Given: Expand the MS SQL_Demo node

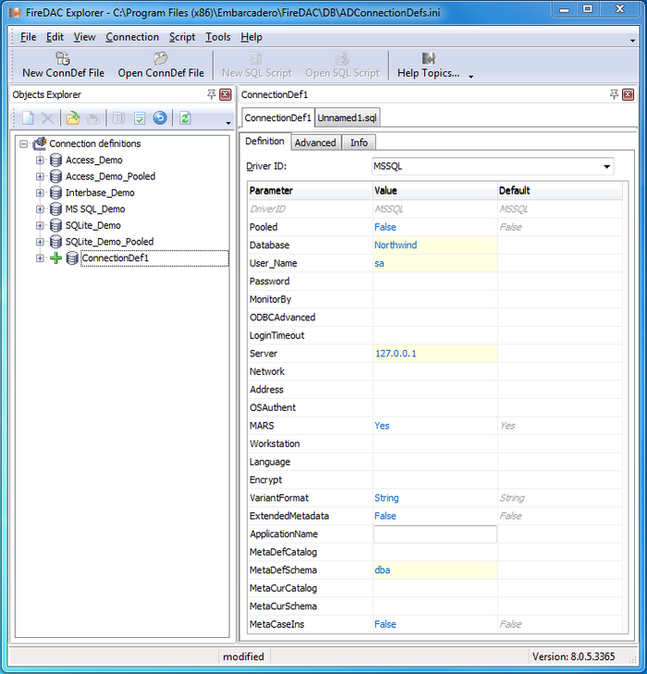Looking at the screenshot, I should coord(40,210).
